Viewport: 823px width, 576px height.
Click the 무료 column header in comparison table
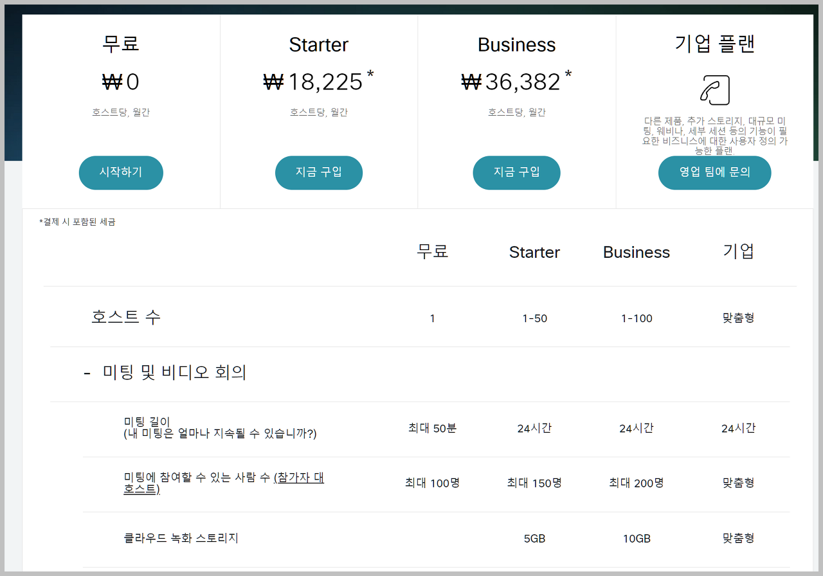coord(432,251)
